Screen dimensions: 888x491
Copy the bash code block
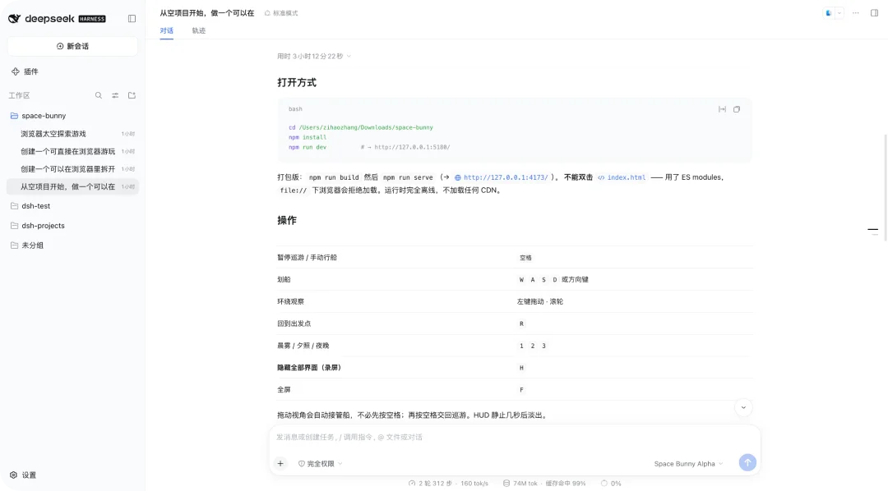pos(737,109)
